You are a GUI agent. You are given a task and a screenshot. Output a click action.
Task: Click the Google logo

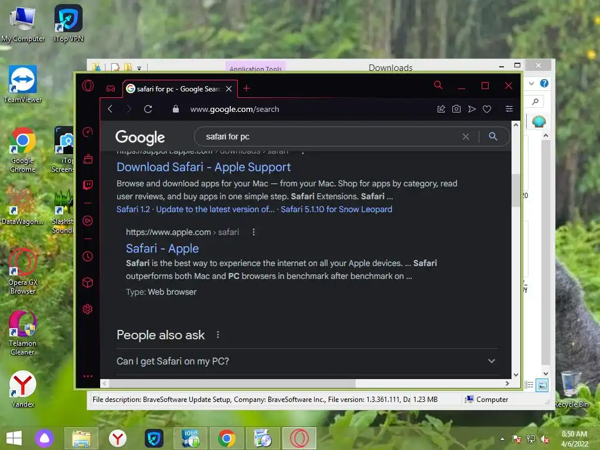140,137
